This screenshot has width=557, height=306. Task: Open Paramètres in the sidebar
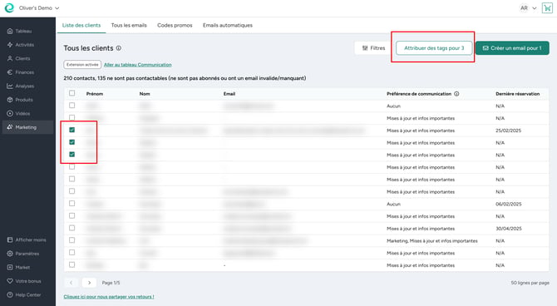tap(27, 254)
